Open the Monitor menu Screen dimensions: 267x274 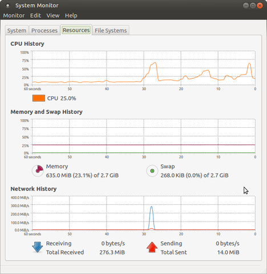14,15
